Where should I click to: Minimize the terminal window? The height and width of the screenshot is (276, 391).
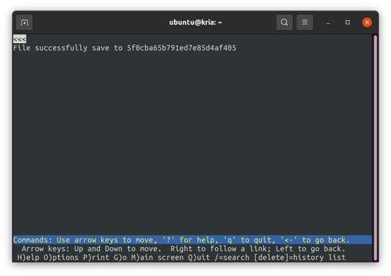[x=328, y=23]
